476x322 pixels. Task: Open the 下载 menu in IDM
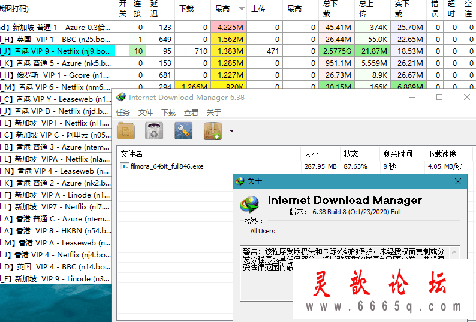tap(168, 113)
